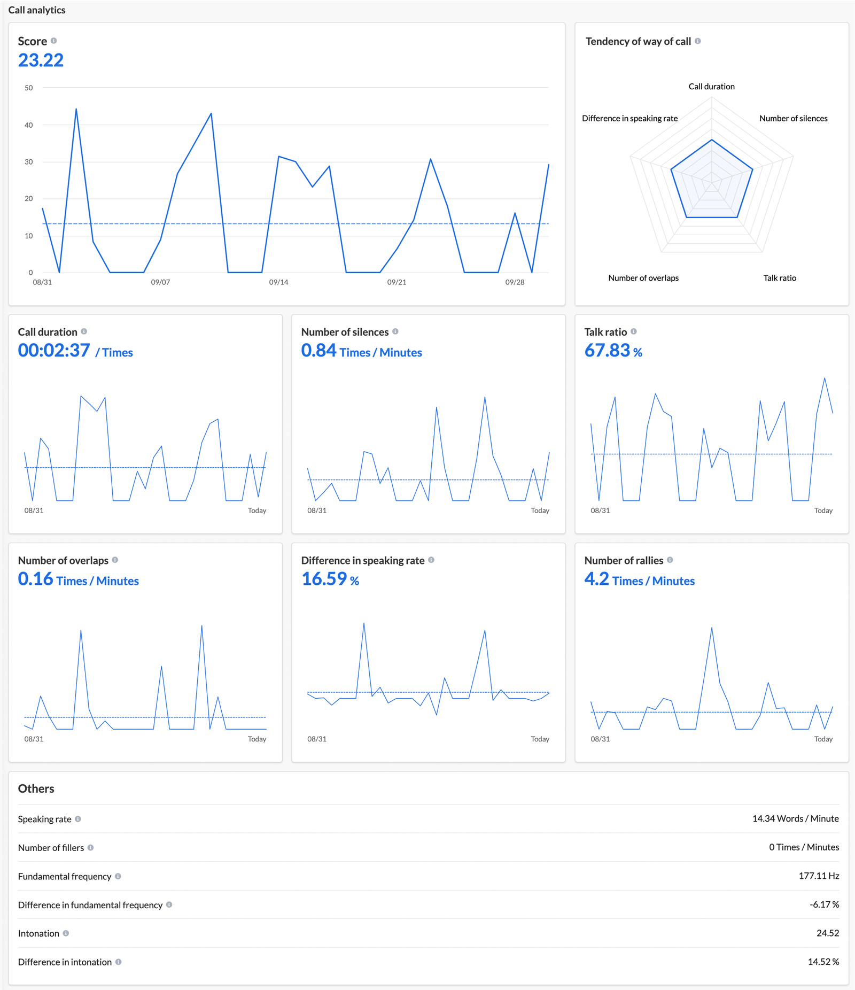Click the Difference in fundamental frequency info icon
The width and height of the screenshot is (855, 990).
click(169, 905)
